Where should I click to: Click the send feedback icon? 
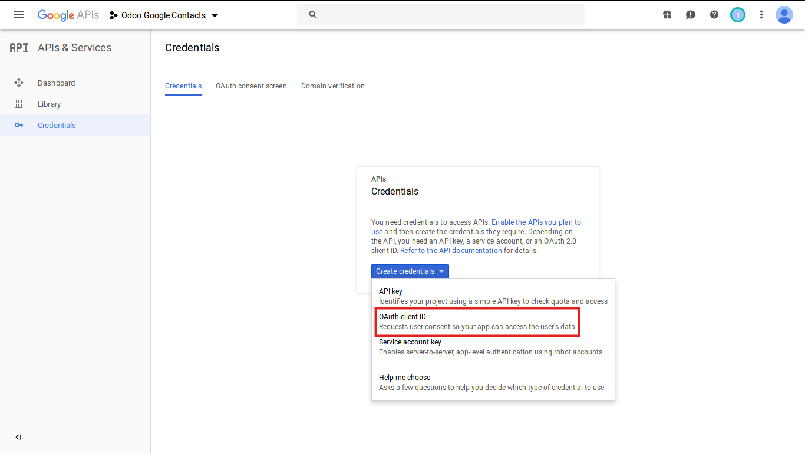691,15
